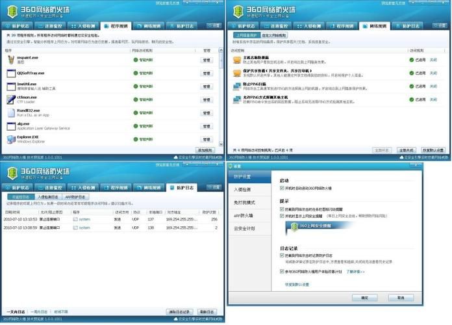This screenshot has width=452, height=325.
Task: Click 360 shield logo in program rules window
Action: click(x=12, y=12)
